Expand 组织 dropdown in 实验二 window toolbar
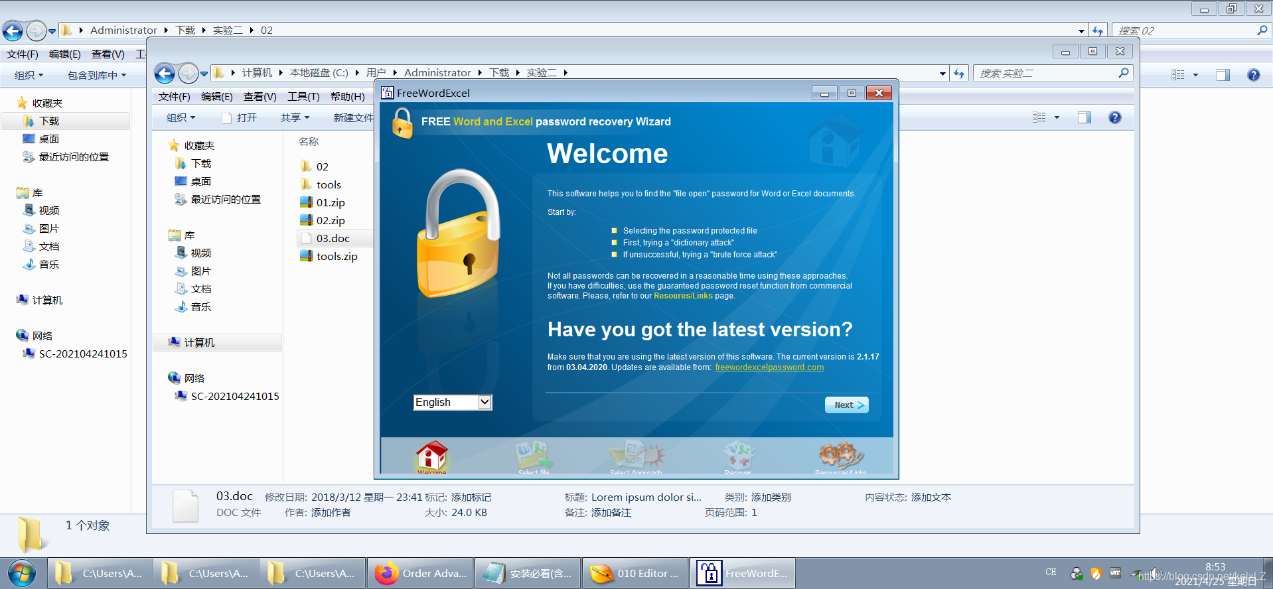Viewport: 1273px width, 589px height. point(181,117)
